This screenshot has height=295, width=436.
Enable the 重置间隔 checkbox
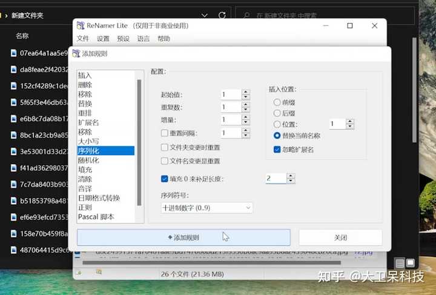(x=164, y=133)
